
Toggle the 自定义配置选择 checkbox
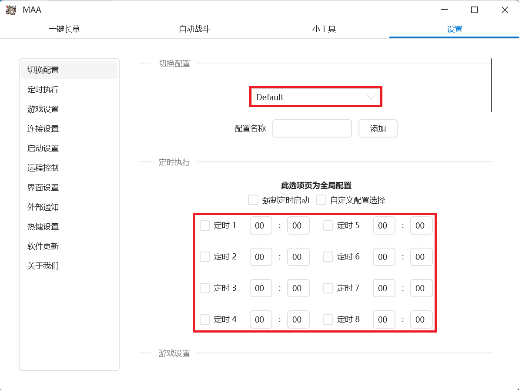click(x=321, y=200)
